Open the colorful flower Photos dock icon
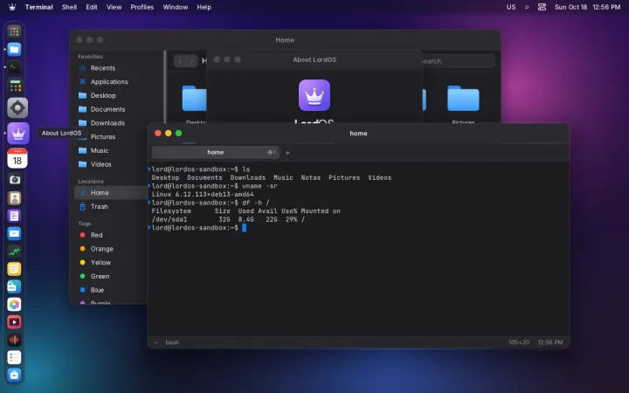This screenshot has height=393, width=629. coord(14,305)
